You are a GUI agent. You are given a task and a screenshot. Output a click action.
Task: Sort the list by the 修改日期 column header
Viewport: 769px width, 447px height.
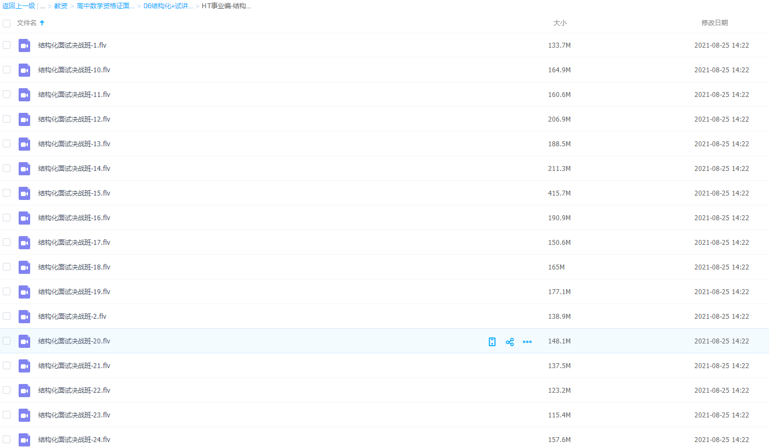715,23
